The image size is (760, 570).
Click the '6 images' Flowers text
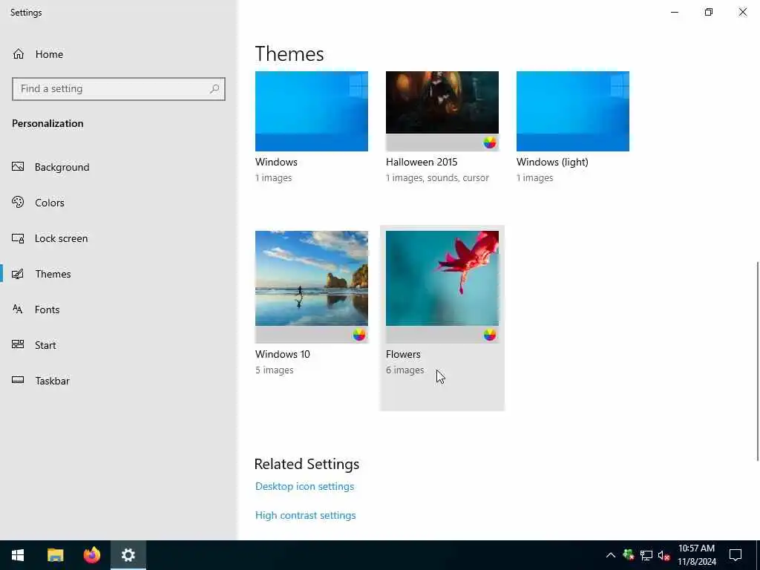(x=404, y=370)
